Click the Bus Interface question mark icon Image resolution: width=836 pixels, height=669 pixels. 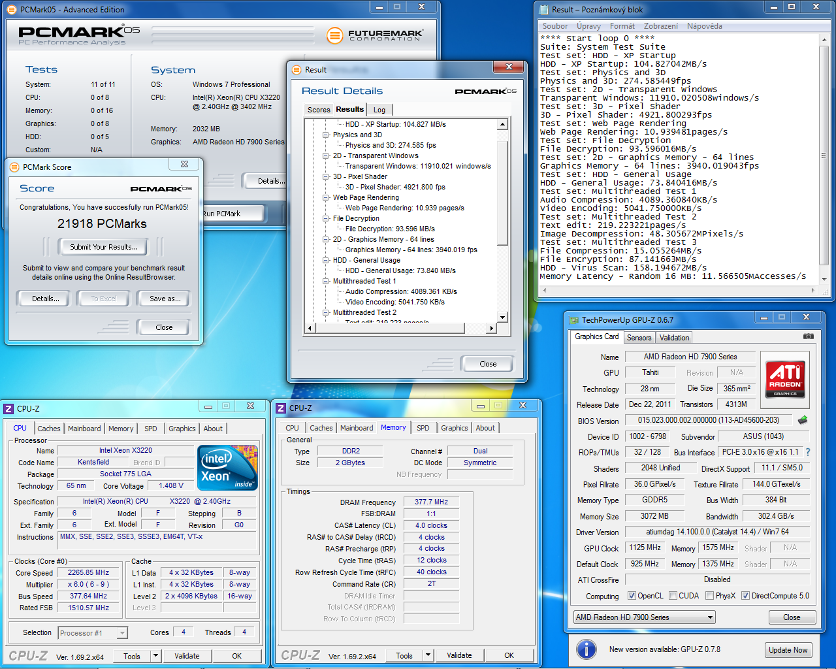point(808,452)
